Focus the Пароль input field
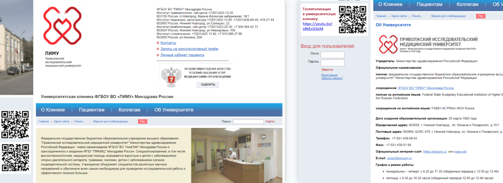 pos(332,63)
